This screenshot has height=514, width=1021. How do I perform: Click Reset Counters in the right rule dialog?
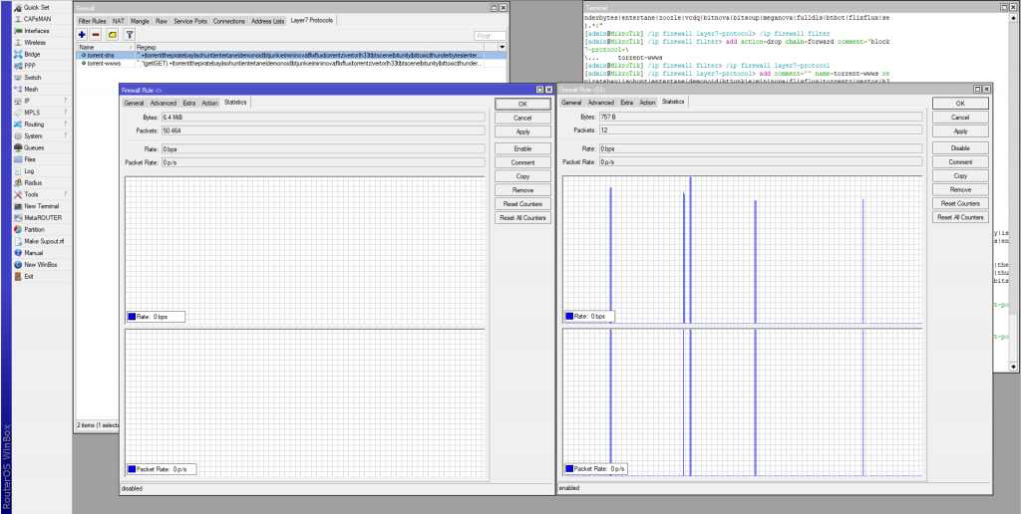pos(959,203)
